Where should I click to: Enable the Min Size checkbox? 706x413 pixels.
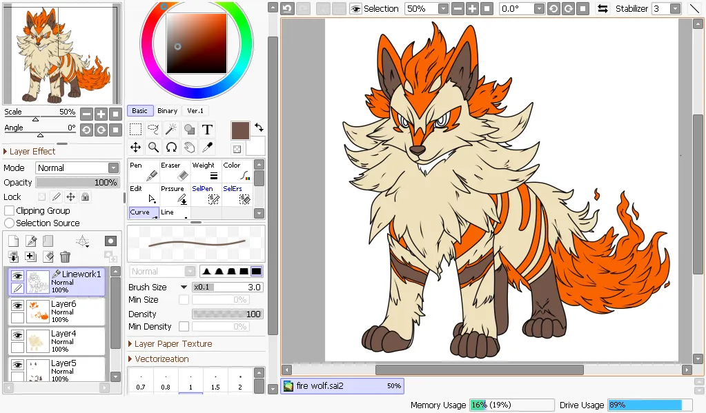(x=184, y=300)
